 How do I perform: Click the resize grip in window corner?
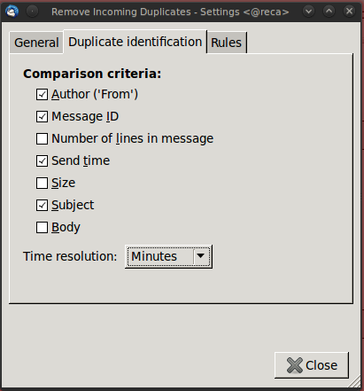(354, 381)
